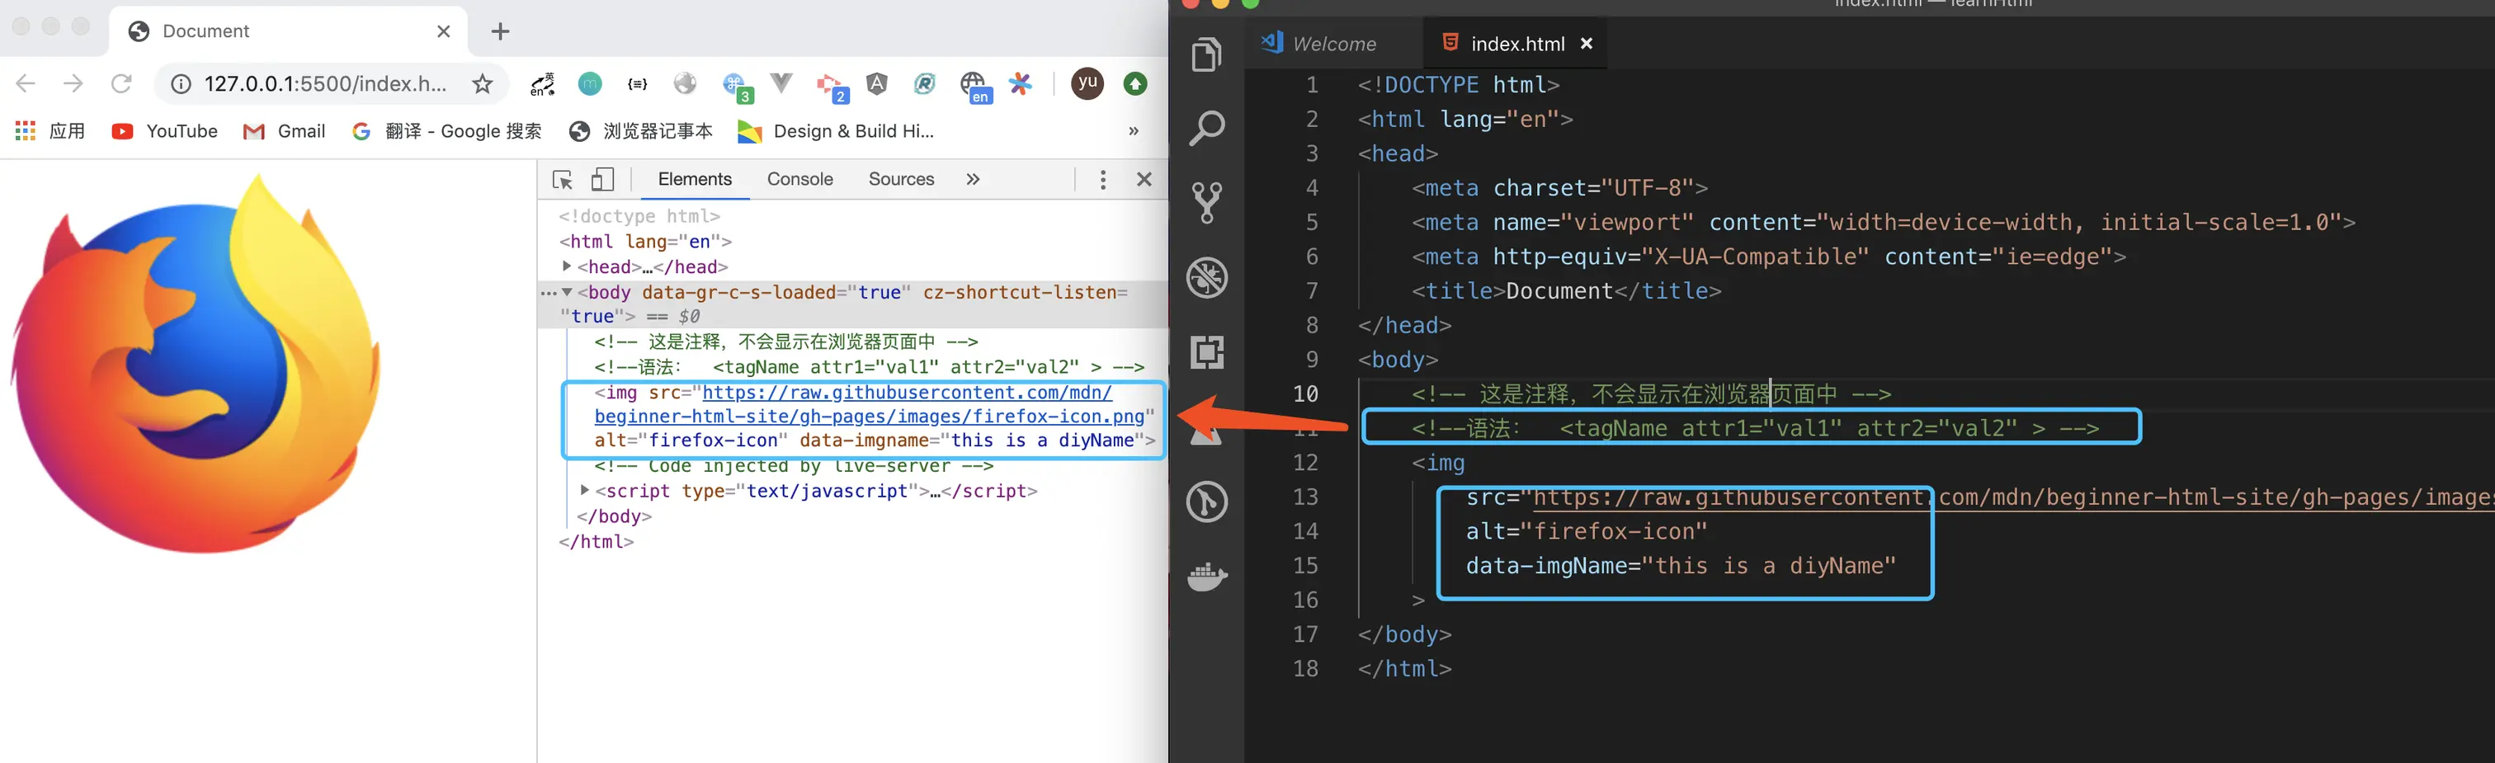
Task: View site information icon in address bar
Action: click(182, 84)
